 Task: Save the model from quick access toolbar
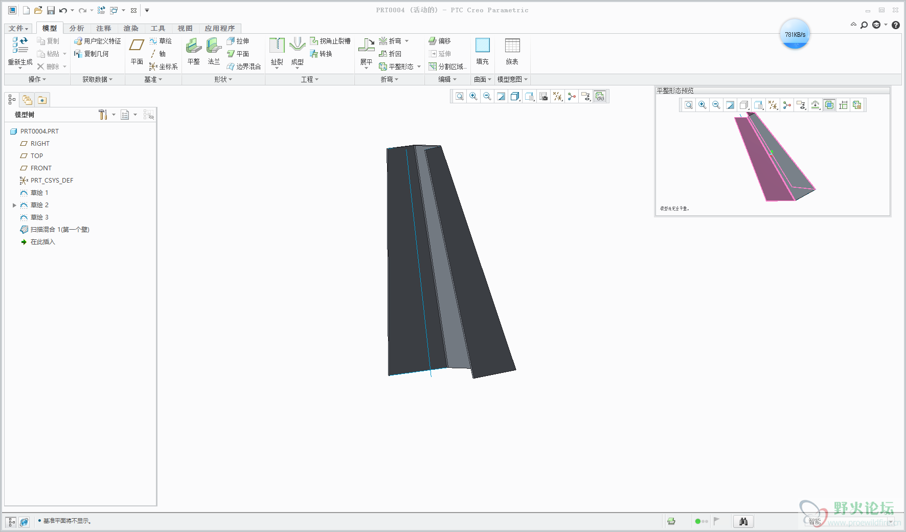pos(51,10)
